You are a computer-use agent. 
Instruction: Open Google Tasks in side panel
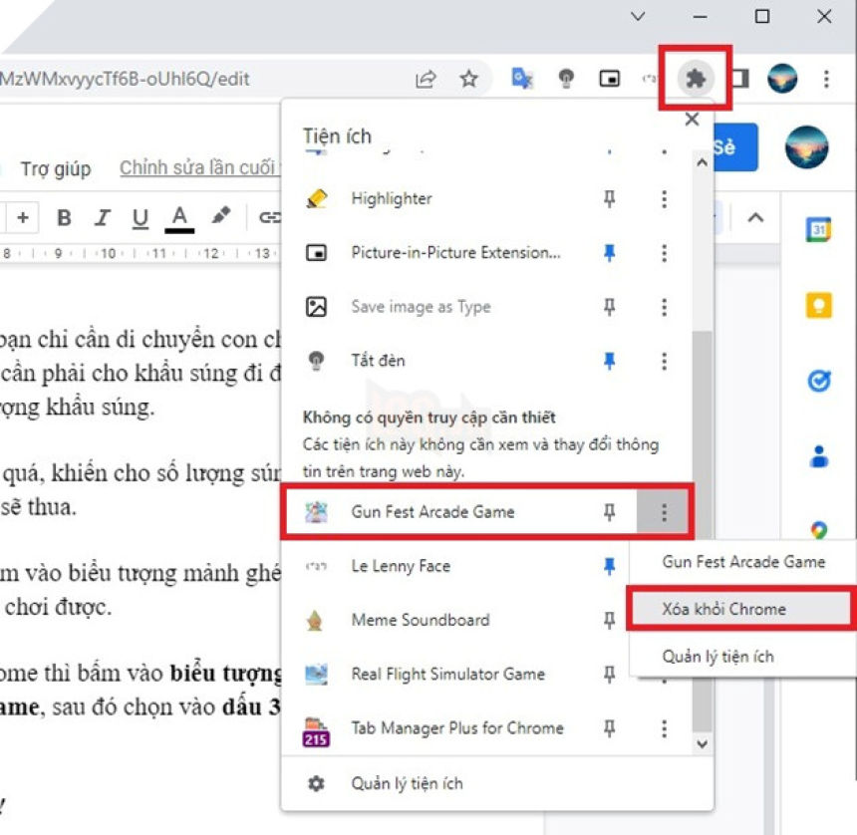pos(818,381)
